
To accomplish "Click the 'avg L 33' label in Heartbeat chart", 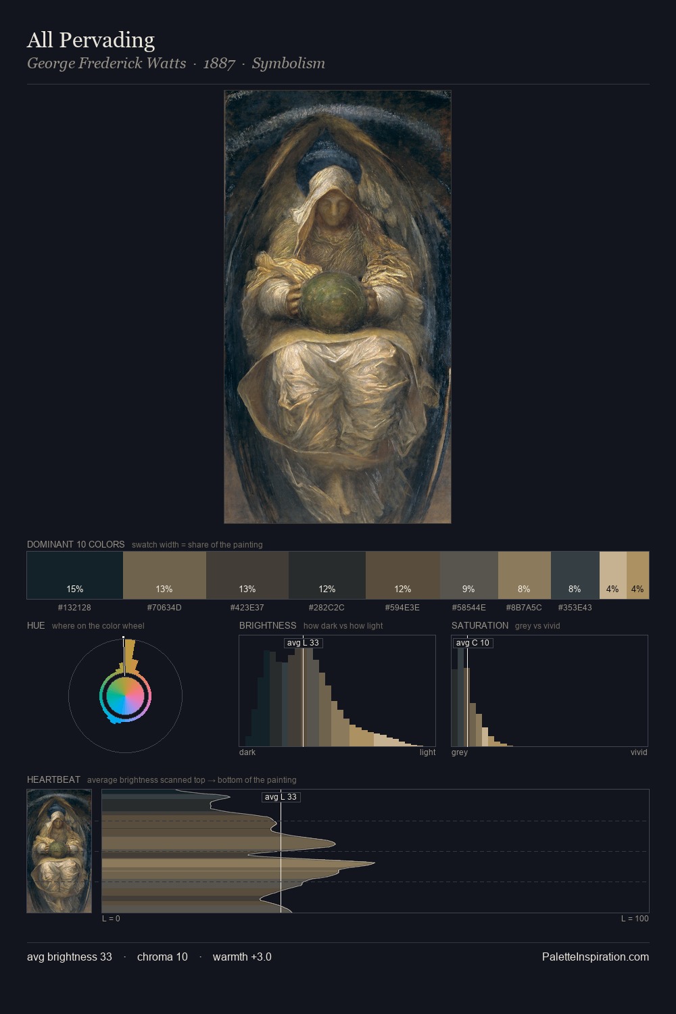I will tap(281, 797).
